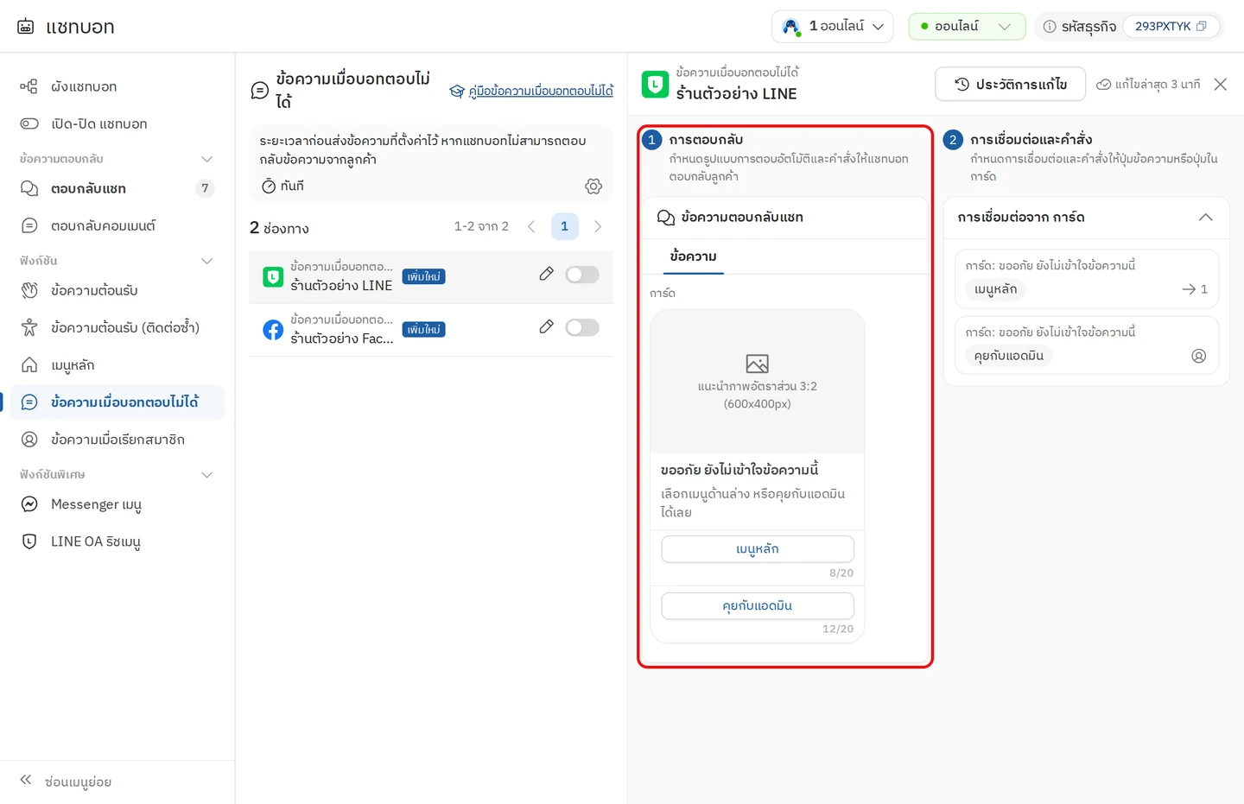Viewport: 1244px width, 804px height.
Task: Go to the previous page of channels
Action: pyautogui.click(x=531, y=226)
